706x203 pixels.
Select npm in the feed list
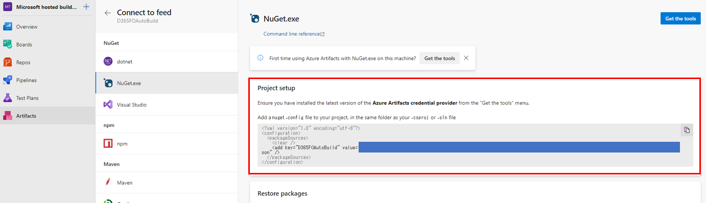(x=167, y=144)
